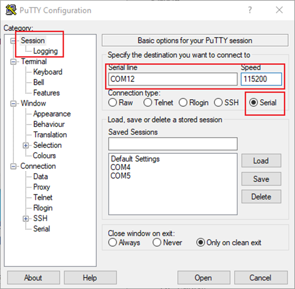Select the Serial connection type radio button
The image size is (295, 289).
pos(254,102)
